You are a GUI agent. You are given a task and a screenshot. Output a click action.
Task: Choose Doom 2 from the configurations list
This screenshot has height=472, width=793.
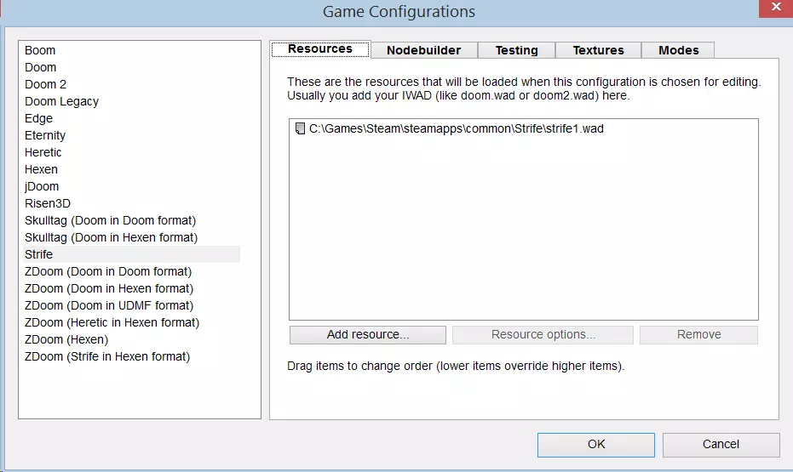(45, 84)
